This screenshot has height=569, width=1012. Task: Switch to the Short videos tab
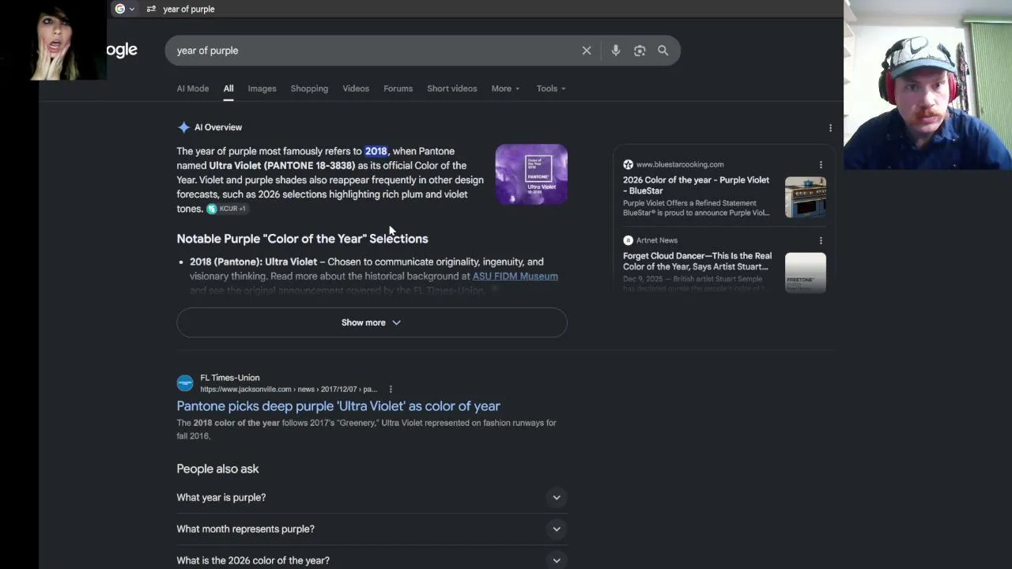click(452, 89)
